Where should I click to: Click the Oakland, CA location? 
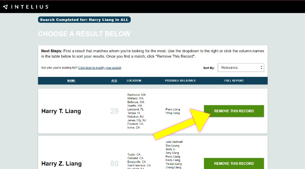[135, 158]
